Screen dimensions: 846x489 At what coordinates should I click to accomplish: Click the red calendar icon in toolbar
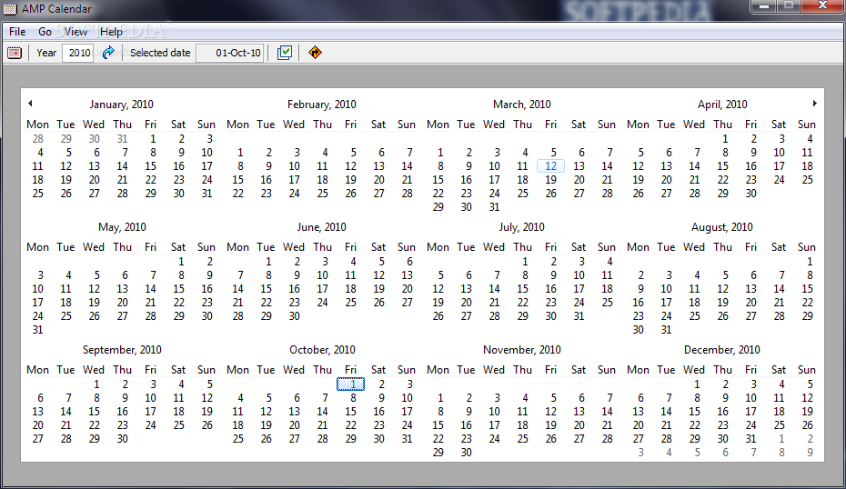click(x=15, y=53)
